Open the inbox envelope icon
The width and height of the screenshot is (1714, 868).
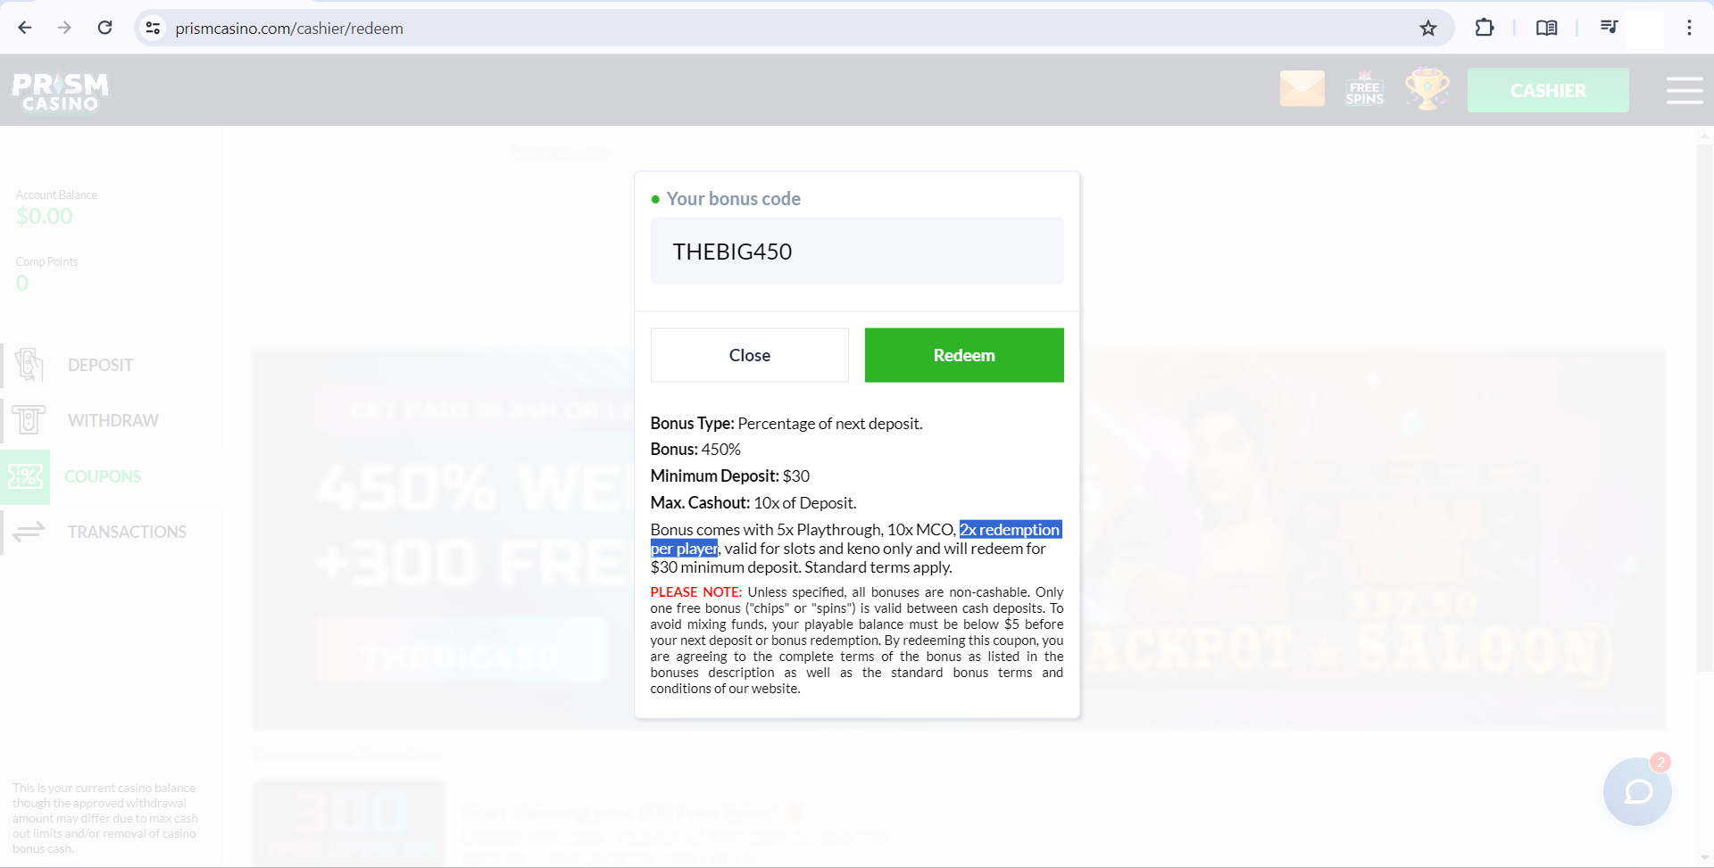coord(1302,89)
